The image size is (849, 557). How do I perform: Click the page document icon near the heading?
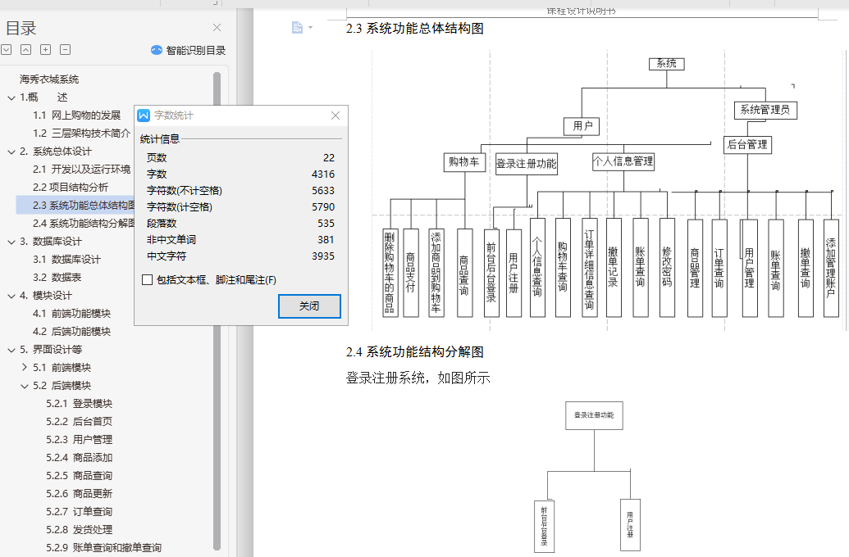(x=297, y=27)
